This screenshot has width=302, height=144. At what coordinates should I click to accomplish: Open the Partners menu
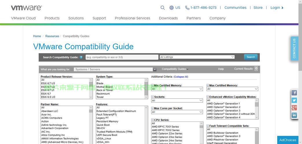194,18
